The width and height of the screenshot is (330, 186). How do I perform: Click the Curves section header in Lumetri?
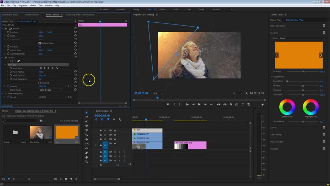(x=273, y=127)
